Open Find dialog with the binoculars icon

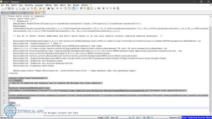[x=49, y=8]
